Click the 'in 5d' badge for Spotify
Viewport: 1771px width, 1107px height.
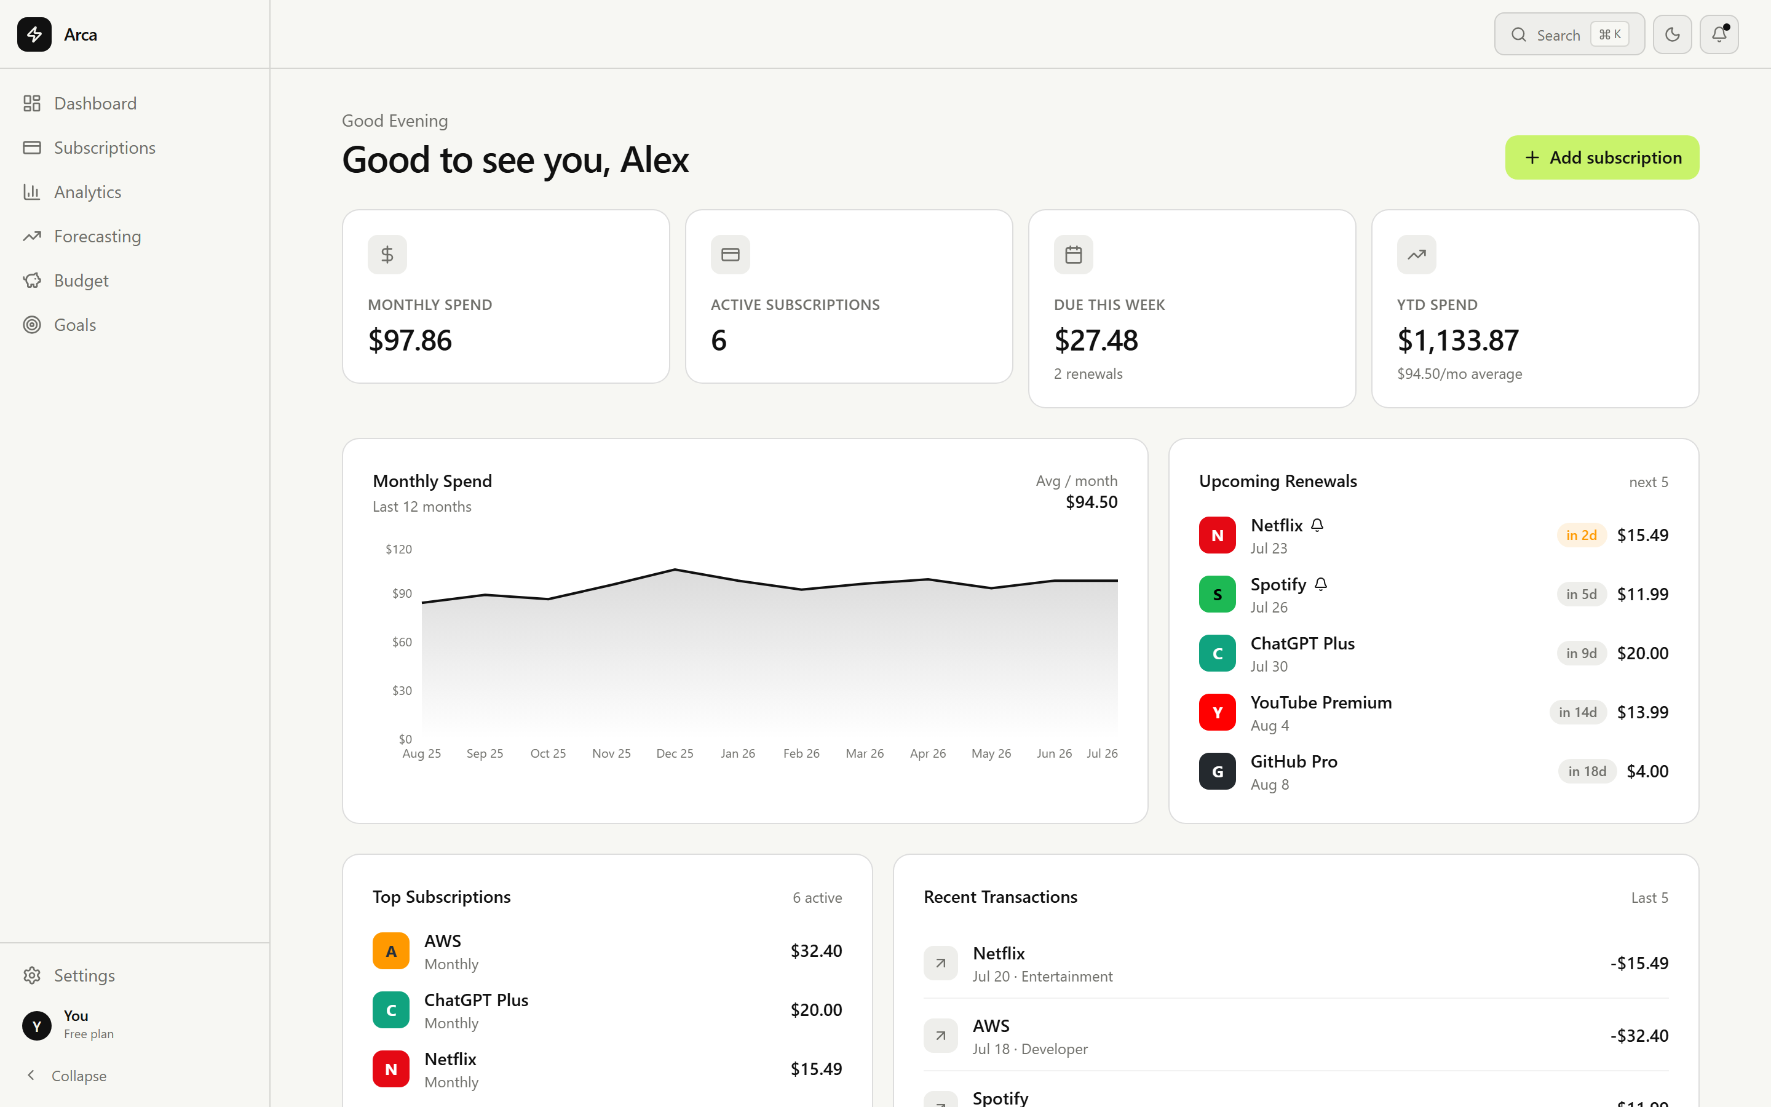(x=1581, y=595)
